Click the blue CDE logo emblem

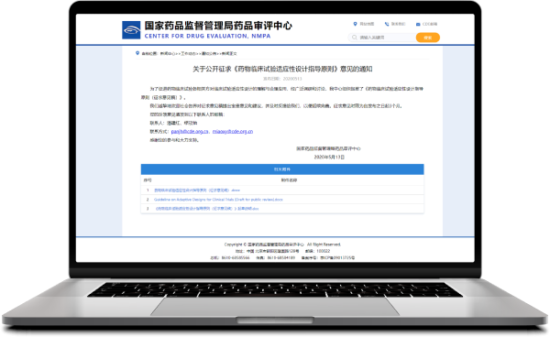[131, 30]
